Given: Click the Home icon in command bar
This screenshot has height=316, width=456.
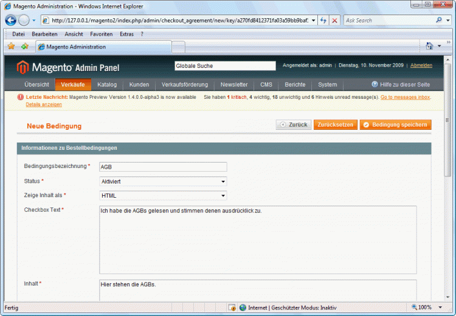Looking at the screenshot, I should click(x=430, y=46).
